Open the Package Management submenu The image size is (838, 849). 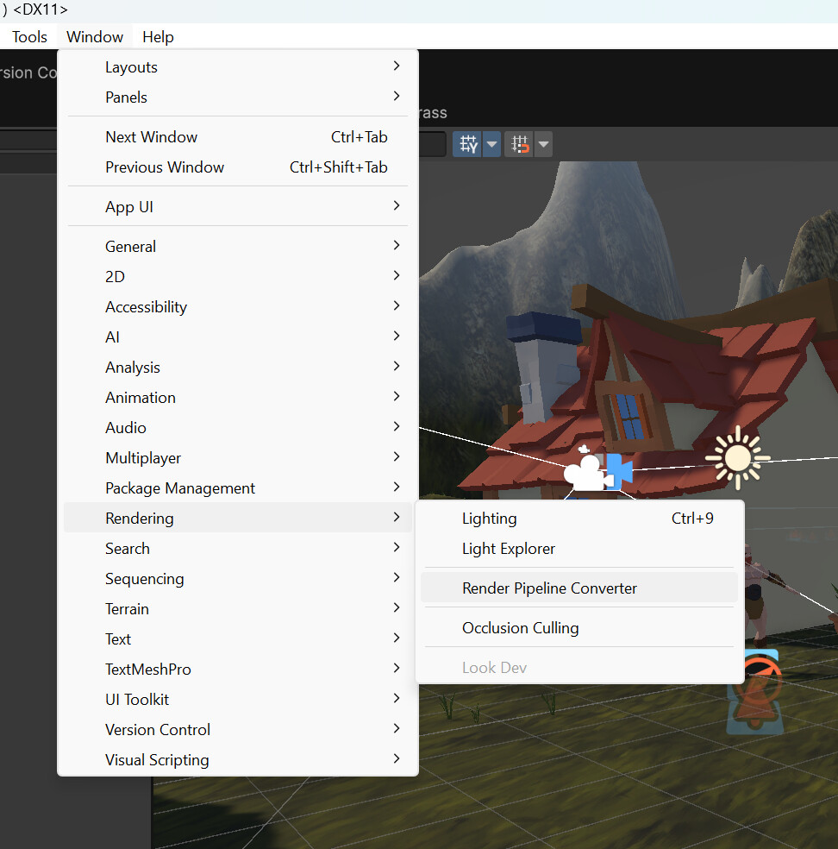[x=238, y=488]
